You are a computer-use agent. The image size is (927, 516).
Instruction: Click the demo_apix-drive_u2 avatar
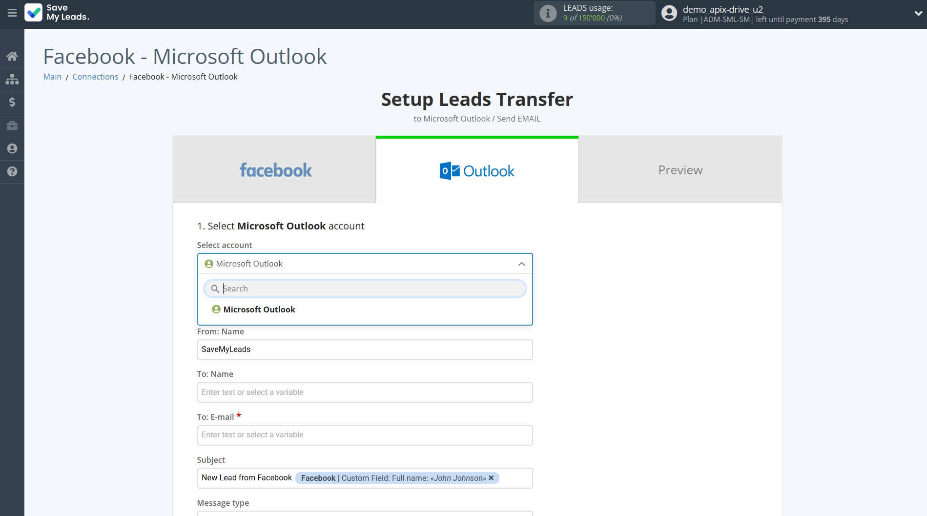[x=668, y=13]
